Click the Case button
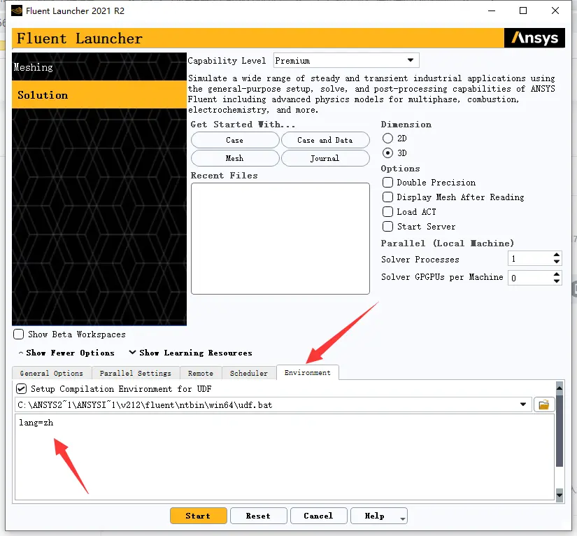Screen dimensions: 577x536 click(235, 140)
